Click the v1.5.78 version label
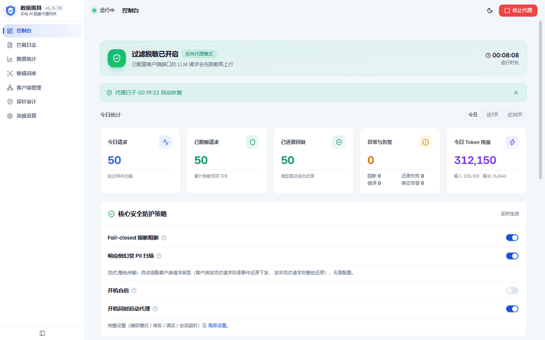The height and width of the screenshot is (340, 545). click(53, 8)
